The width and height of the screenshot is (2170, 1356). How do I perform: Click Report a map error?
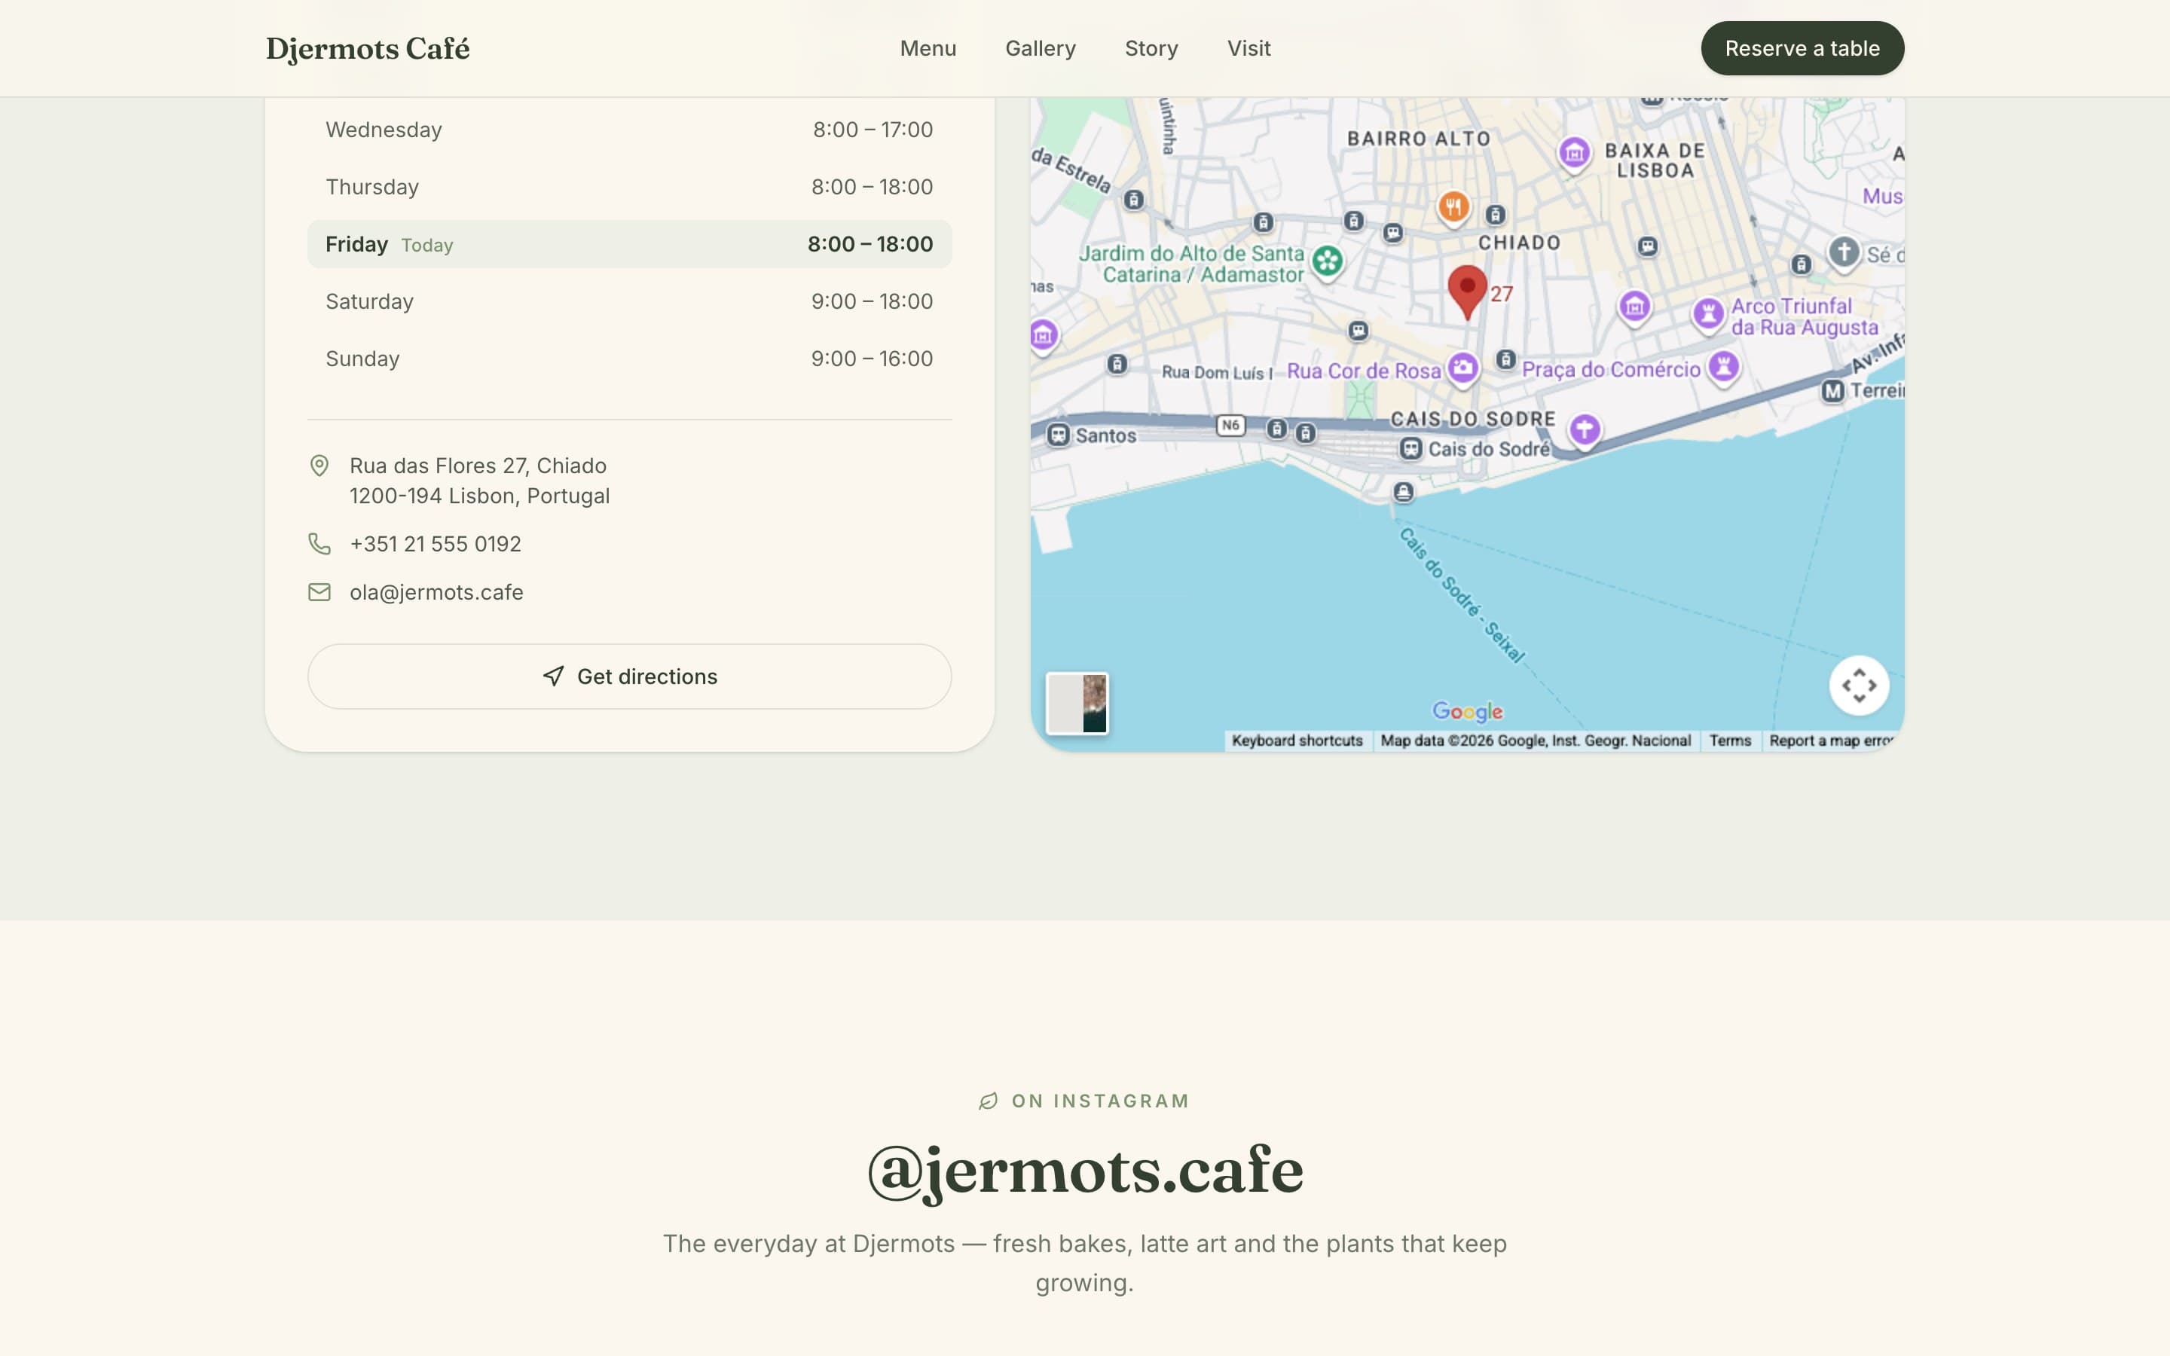(1830, 741)
